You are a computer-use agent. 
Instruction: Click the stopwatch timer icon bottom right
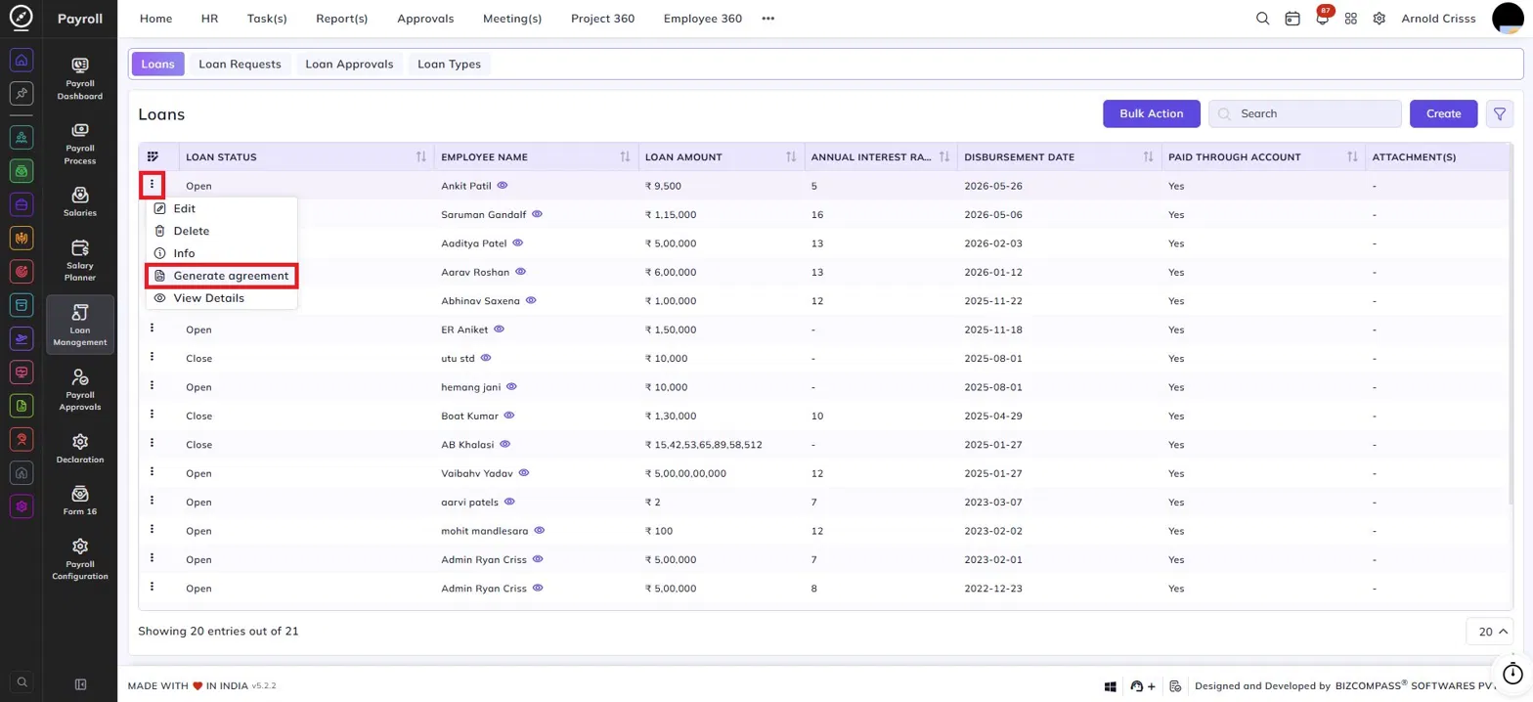(x=1512, y=674)
